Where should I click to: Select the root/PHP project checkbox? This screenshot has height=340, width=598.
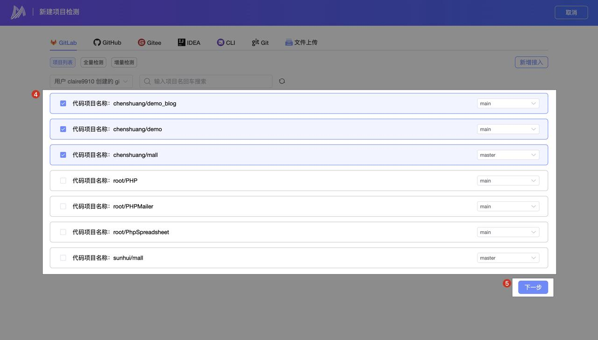[63, 181]
